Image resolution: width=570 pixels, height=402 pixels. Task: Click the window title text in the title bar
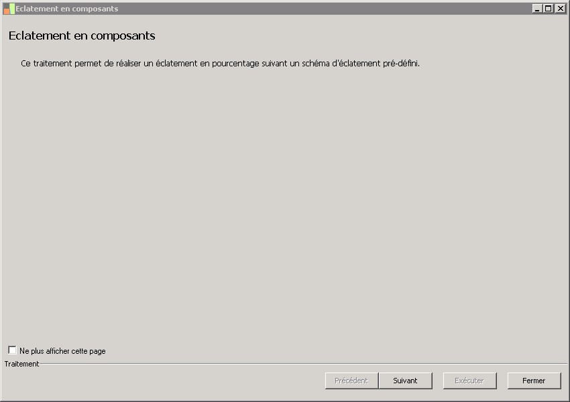[67, 9]
